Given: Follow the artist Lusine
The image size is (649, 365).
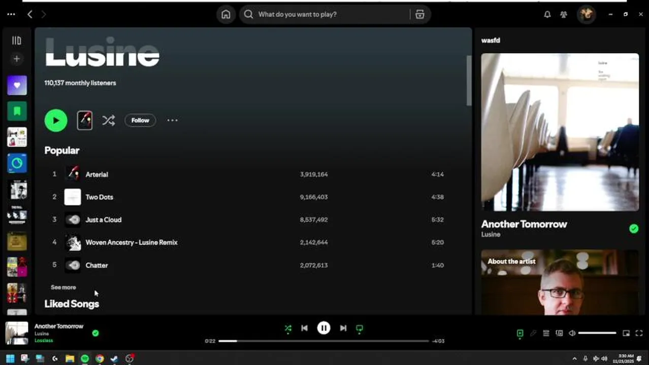Looking at the screenshot, I should tap(140, 120).
